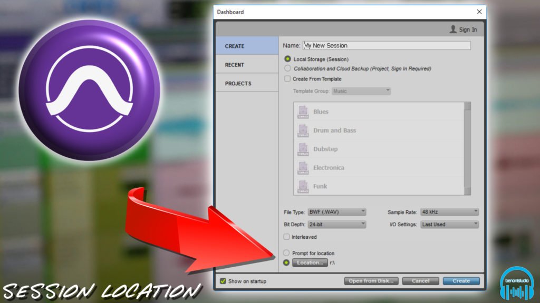Click the benonistudio headphones logo
This screenshot has width=540, height=303.
pos(517,284)
